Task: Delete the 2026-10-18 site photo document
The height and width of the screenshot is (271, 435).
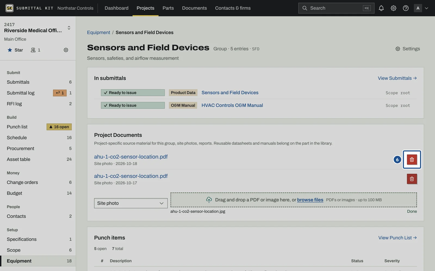Action: pyautogui.click(x=412, y=160)
